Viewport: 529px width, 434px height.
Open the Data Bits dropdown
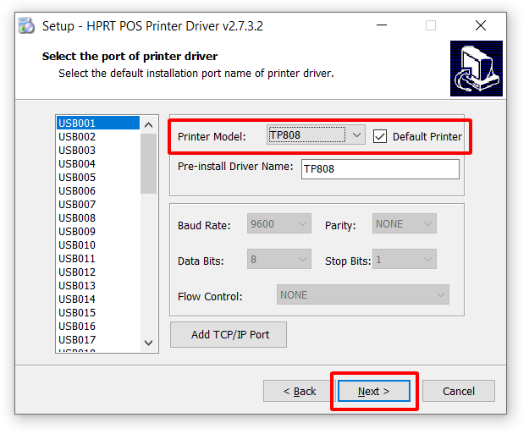[279, 260]
